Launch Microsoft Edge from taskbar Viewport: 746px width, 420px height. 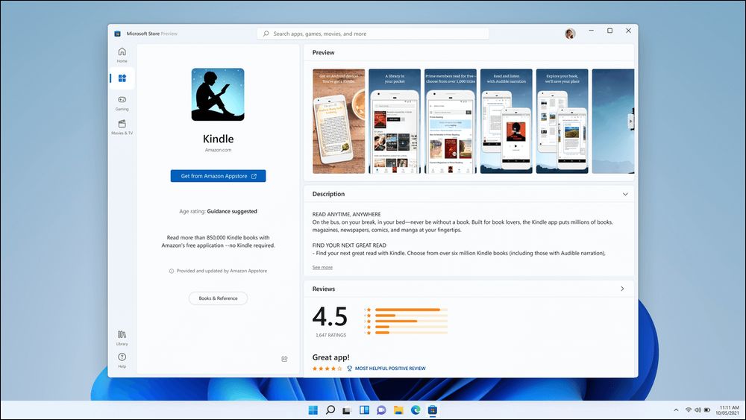click(x=416, y=410)
